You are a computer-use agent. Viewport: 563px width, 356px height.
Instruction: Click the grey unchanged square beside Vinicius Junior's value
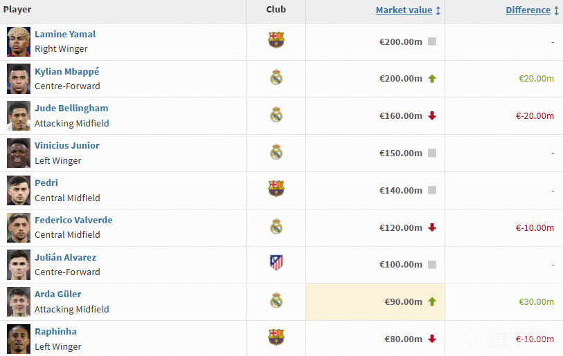pos(432,153)
